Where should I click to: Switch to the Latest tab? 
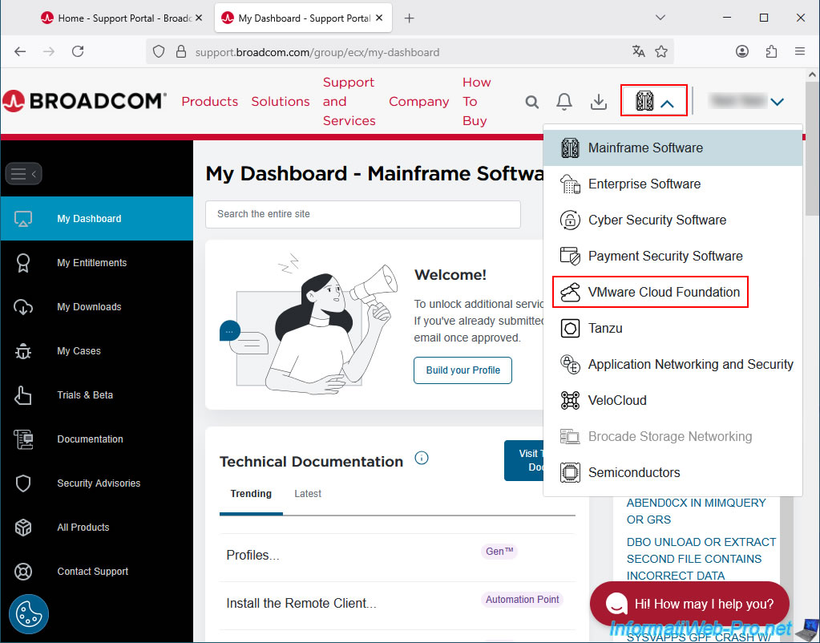coord(307,494)
